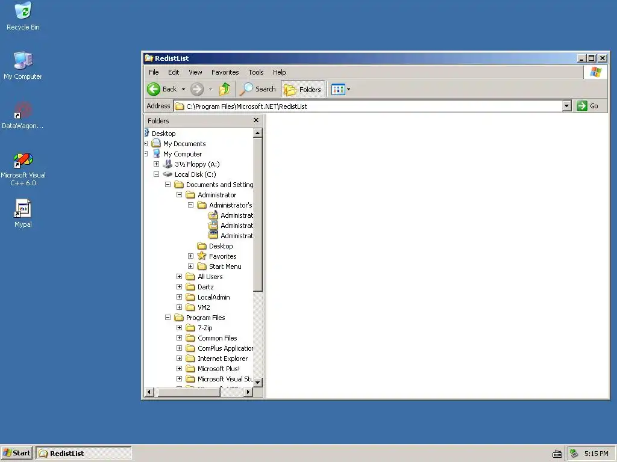The height and width of the screenshot is (462, 617).
Task: Activate the RedistList taskbar button
Action: tap(84, 453)
